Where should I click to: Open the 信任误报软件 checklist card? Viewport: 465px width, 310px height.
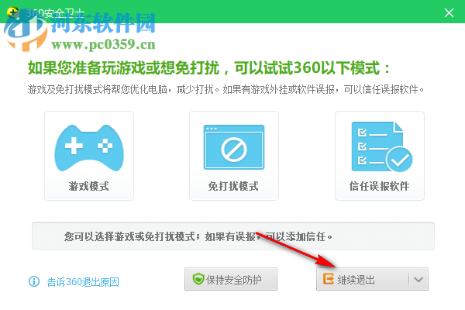point(380,156)
